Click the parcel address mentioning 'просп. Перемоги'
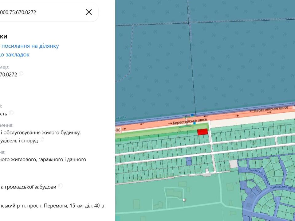 tap(52, 206)
